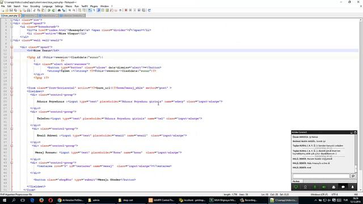Undo the last edit via toolbar icon
The width and height of the screenshot is (363, 204).
pos(49,10)
